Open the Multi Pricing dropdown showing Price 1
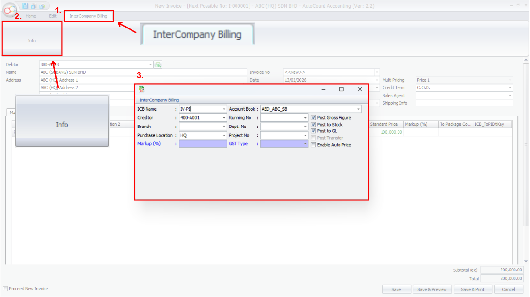This screenshot has height=297, width=530. pyautogui.click(x=510, y=80)
